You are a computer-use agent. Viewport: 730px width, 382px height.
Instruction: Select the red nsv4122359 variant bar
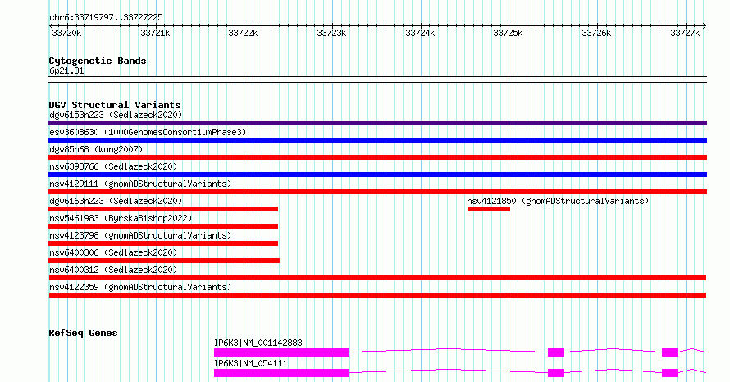point(377,295)
